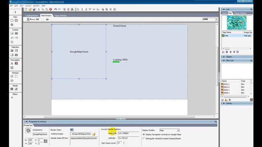Click the trash icon under Skin List
The image size is (262, 147).
230,100
